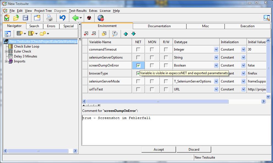The height and width of the screenshot is (163, 273).
Task: Expand the Euler Check tree node
Action: [6, 51]
